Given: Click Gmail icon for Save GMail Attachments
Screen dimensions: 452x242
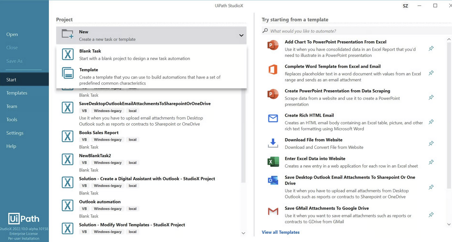Looking at the screenshot, I should [273, 211].
